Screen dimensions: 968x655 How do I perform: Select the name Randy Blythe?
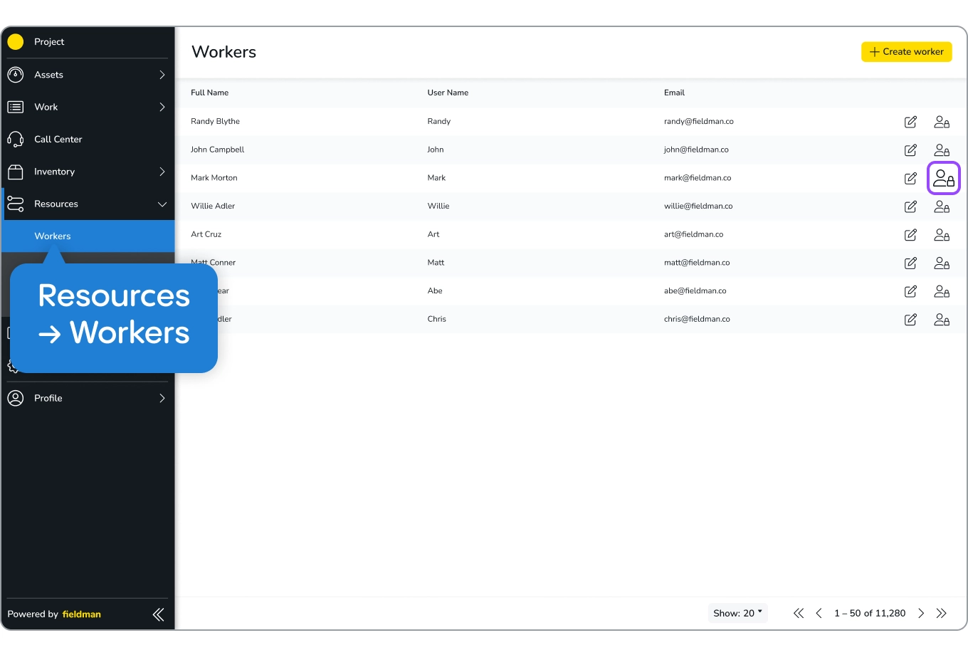pos(215,122)
